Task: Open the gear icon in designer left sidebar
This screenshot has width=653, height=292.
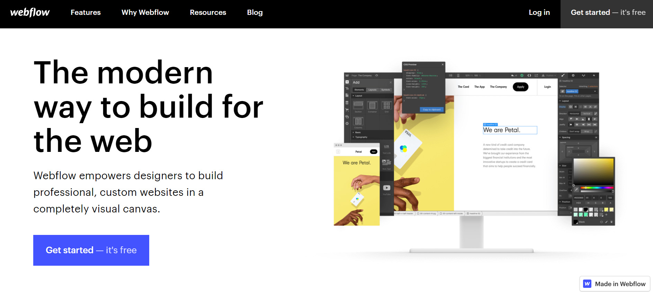Action: tap(347, 123)
